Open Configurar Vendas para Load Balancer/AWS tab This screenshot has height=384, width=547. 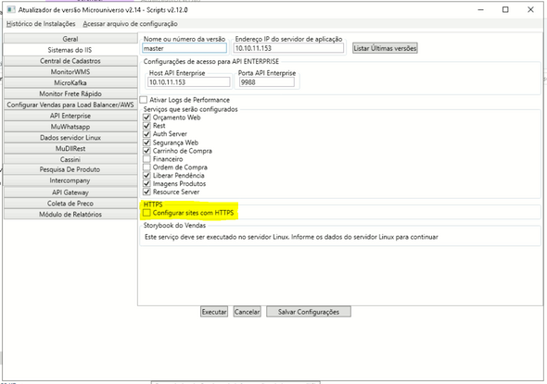click(70, 105)
